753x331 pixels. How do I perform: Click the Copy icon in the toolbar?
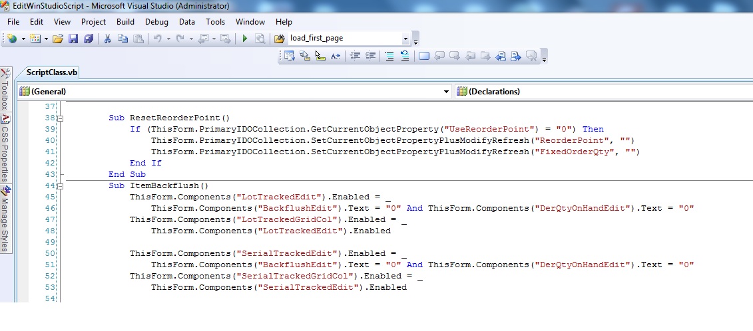tap(123, 39)
